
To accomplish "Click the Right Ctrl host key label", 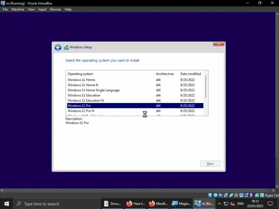I will (272, 195).
